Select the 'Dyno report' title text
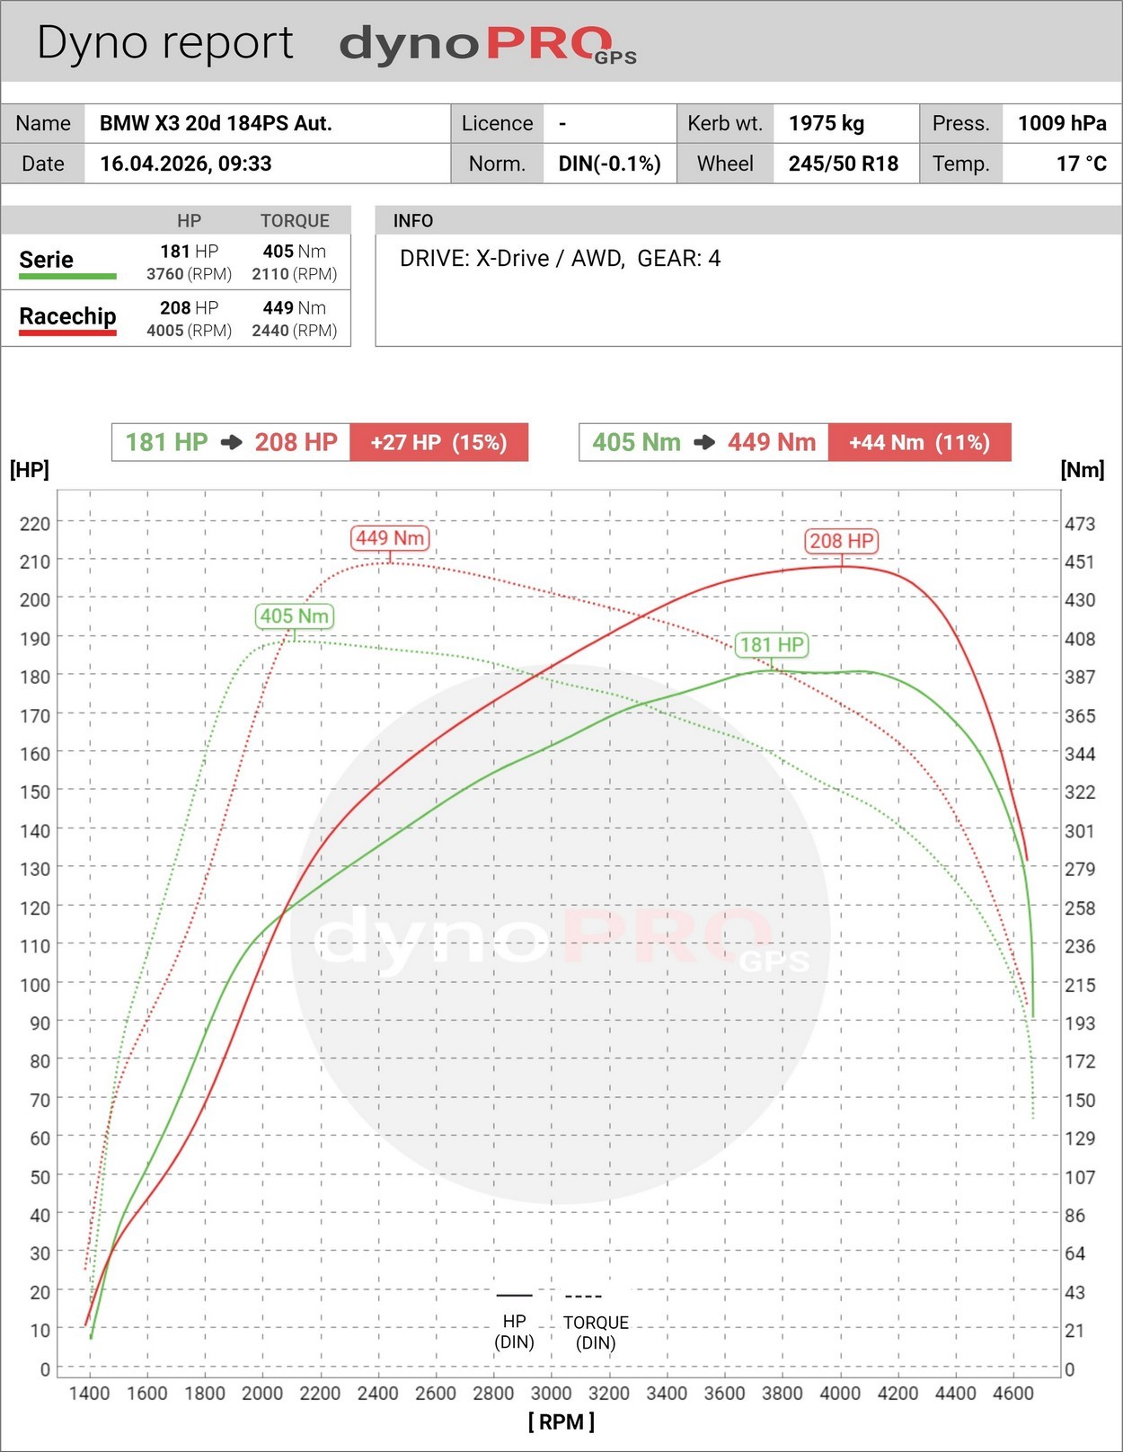Viewport: 1123px width, 1452px height. 164,43
